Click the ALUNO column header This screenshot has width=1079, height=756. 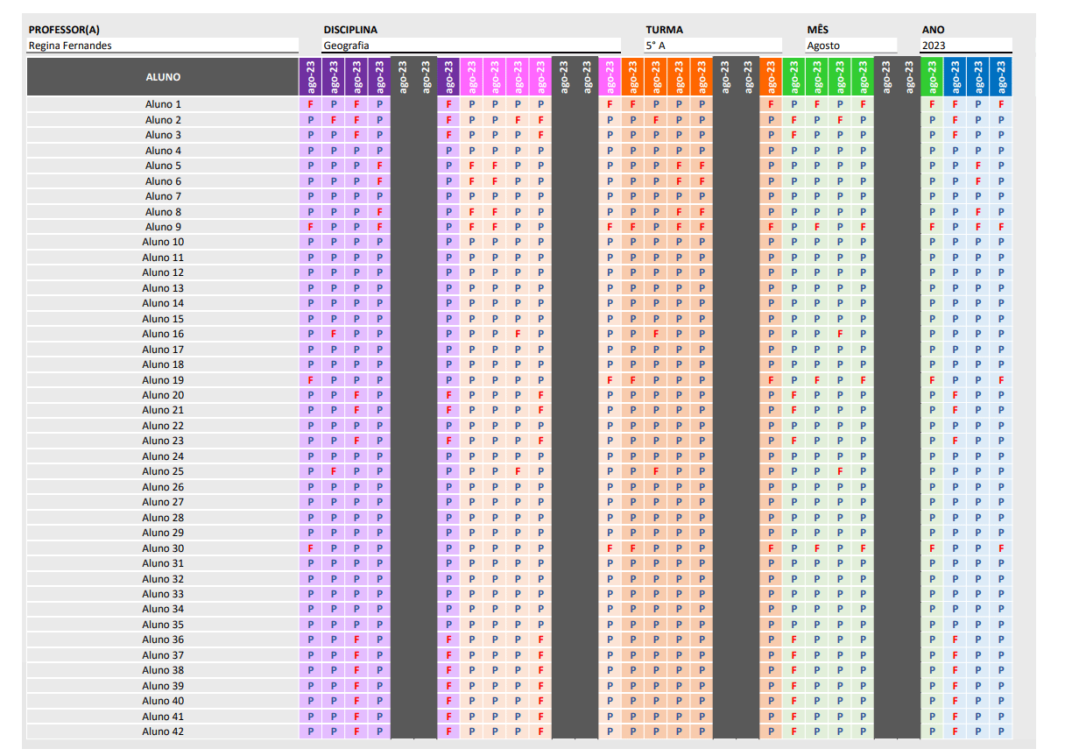click(163, 77)
